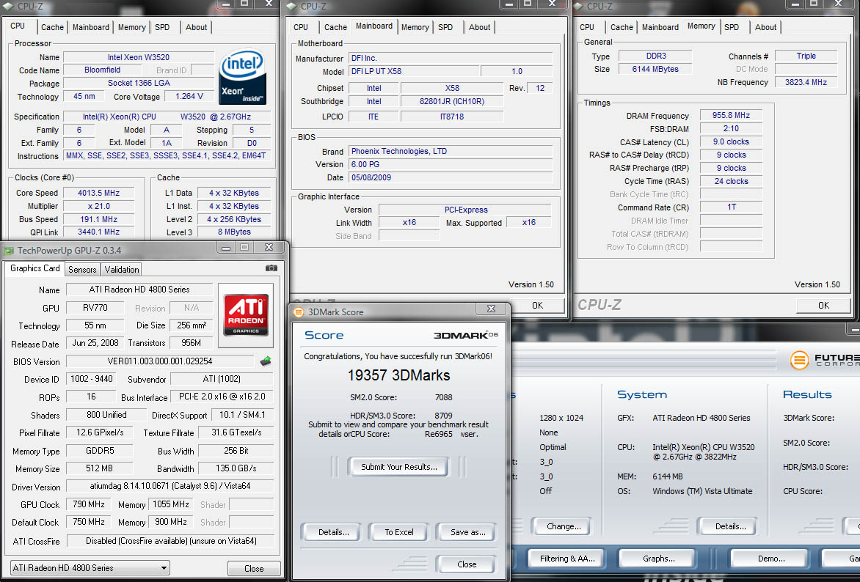Screen dimensions: 860x582
Task: Select Graphics Card tab in GPU-Z
Action: point(34,268)
